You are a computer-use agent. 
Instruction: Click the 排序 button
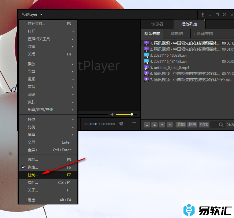tap(204, 124)
